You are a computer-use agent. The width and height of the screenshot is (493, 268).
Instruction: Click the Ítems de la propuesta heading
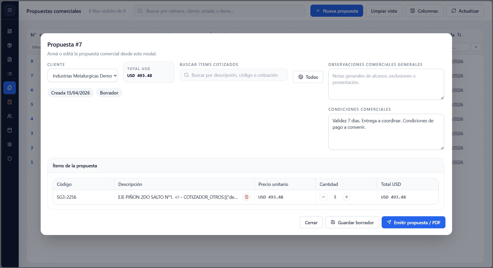pos(75,166)
